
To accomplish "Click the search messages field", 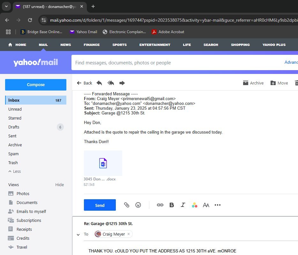I will (177, 63).
